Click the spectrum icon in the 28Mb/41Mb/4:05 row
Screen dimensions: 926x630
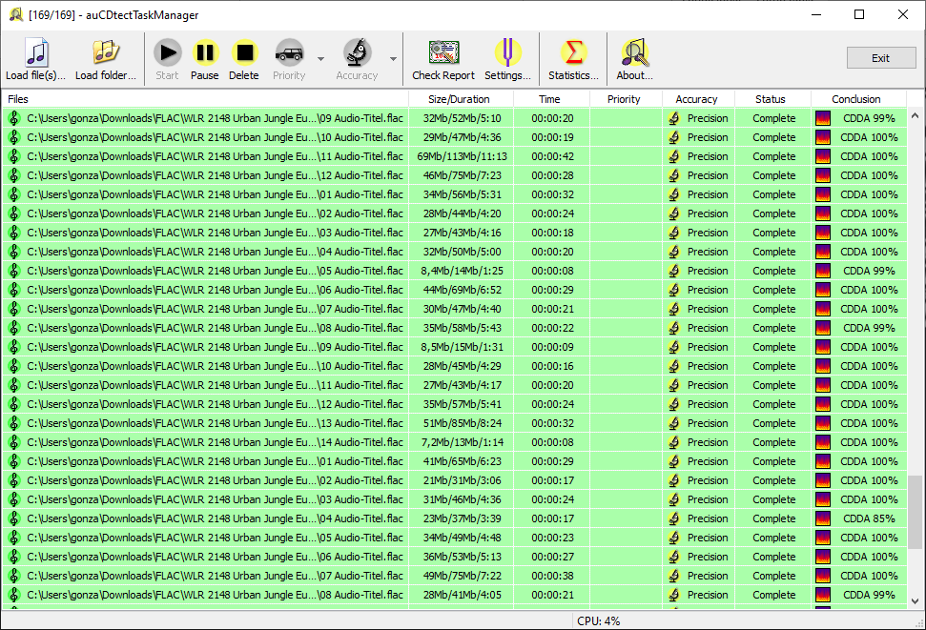tap(823, 595)
